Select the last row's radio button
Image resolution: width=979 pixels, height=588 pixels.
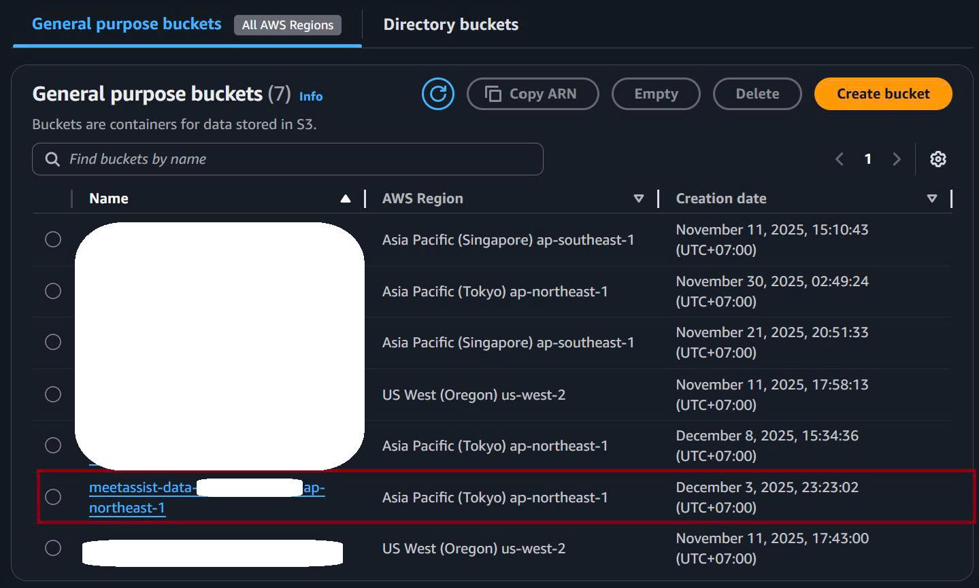tap(53, 548)
